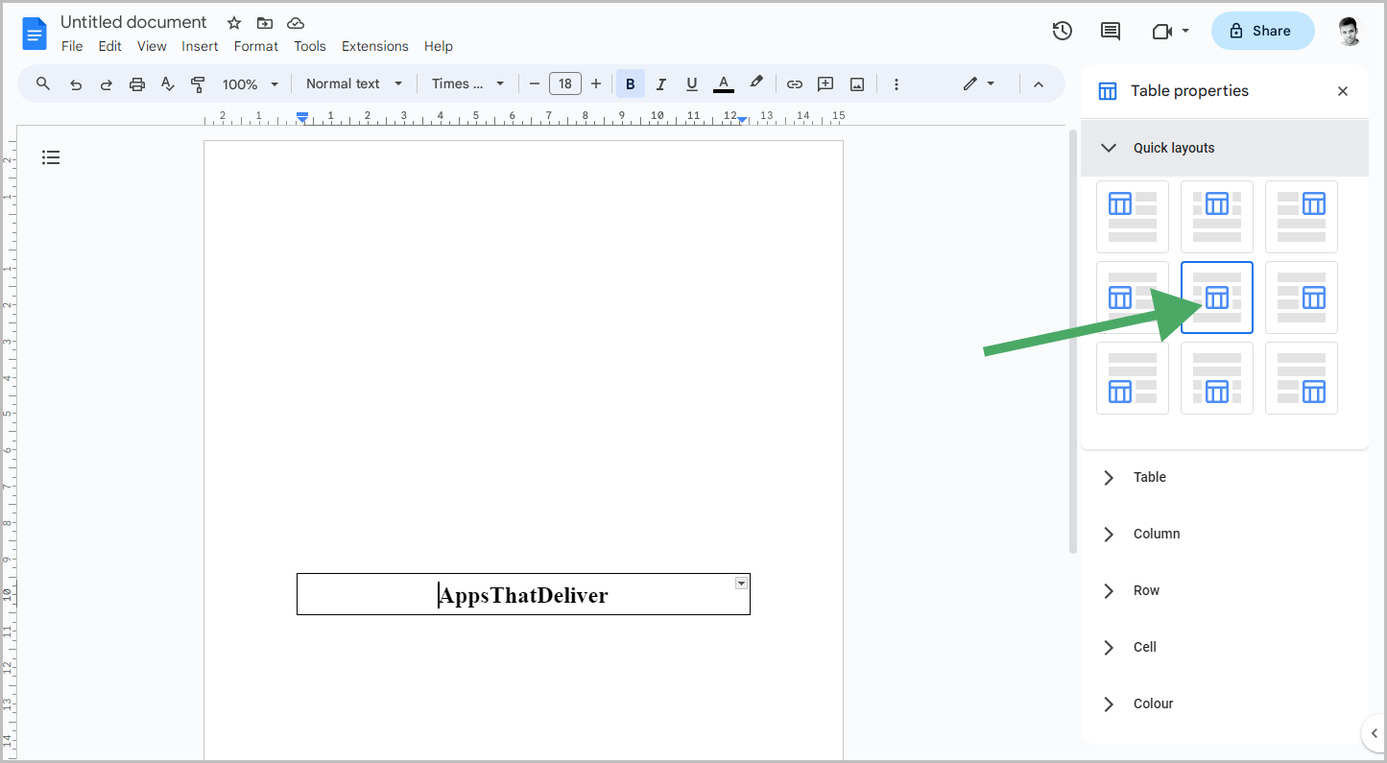Open the Insert menu

(x=200, y=46)
